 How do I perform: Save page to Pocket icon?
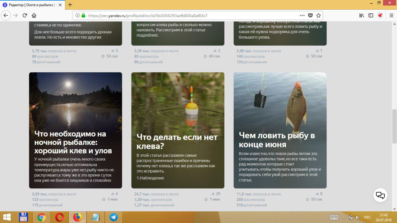[x=310, y=15]
